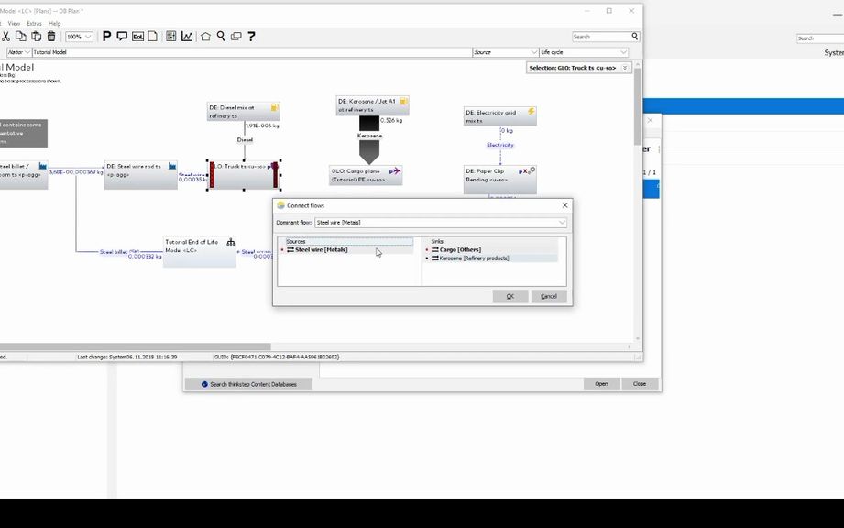Click the Search input field in toolbar
The height and width of the screenshot is (528, 844).
[x=601, y=37]
